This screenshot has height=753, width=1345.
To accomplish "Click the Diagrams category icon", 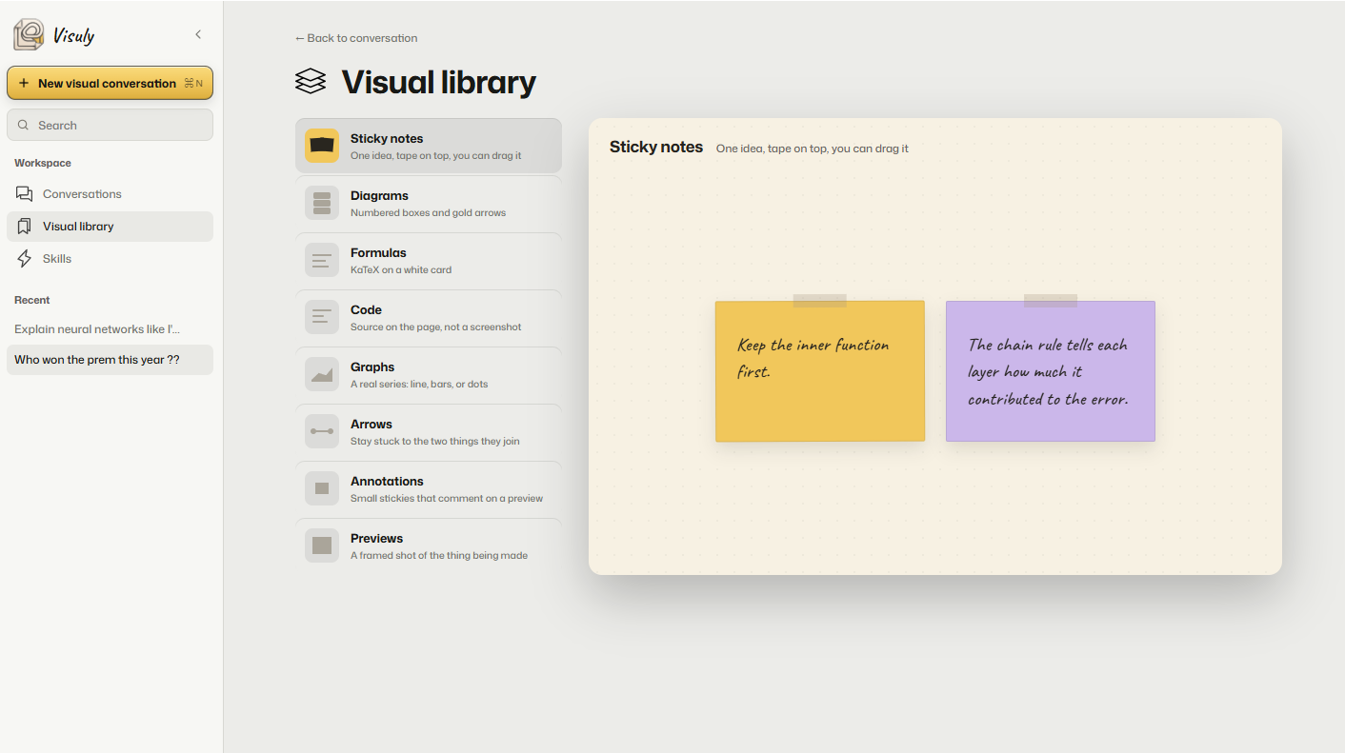I will point(322,203).
